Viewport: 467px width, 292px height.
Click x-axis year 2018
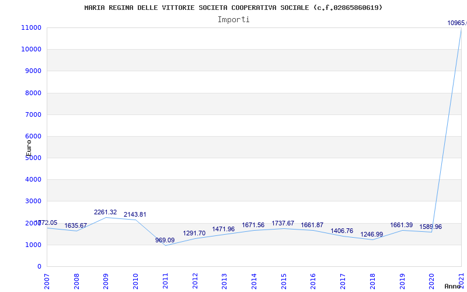tap(372, 281)
